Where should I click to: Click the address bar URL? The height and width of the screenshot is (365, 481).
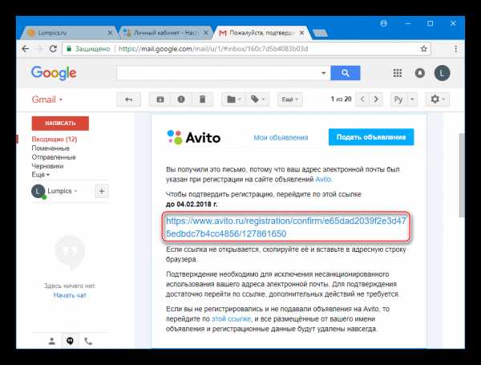[x=213, y=49]
